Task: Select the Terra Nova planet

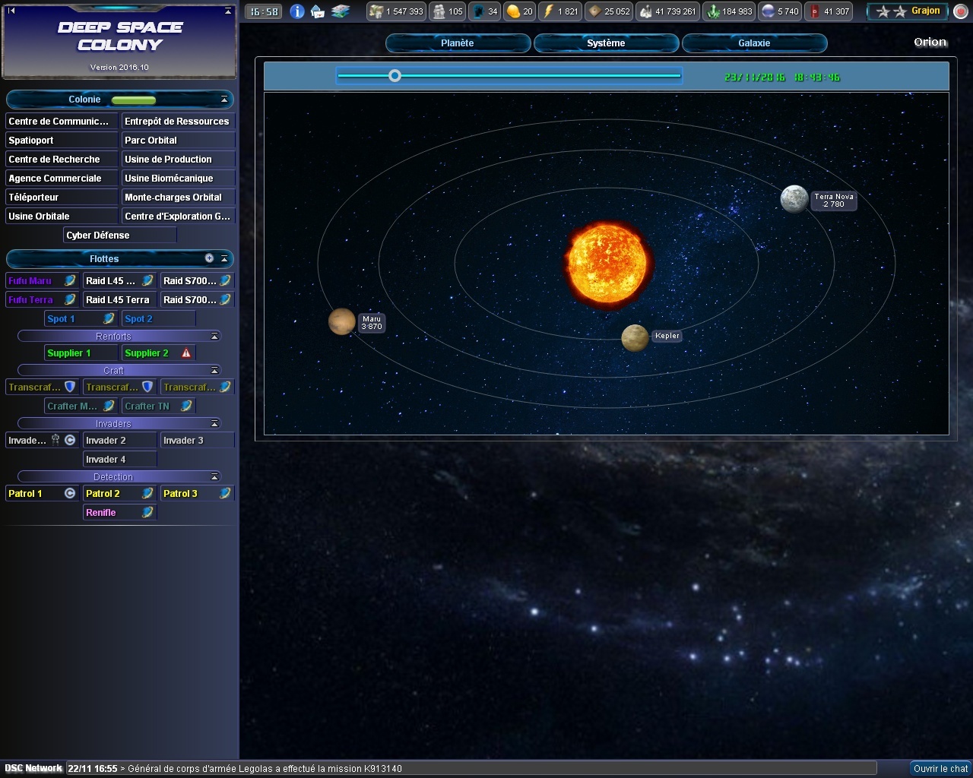Action: [x=794, y=199]
